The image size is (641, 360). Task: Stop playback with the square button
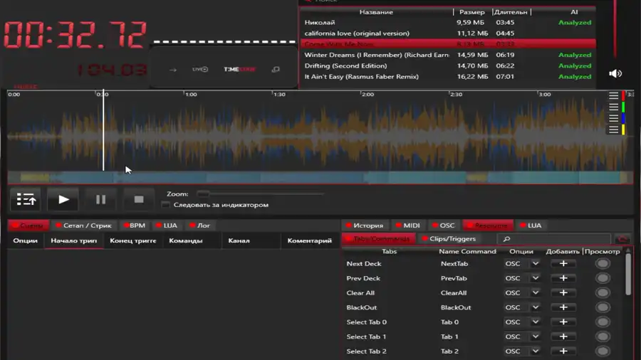(x=139, y=200)
